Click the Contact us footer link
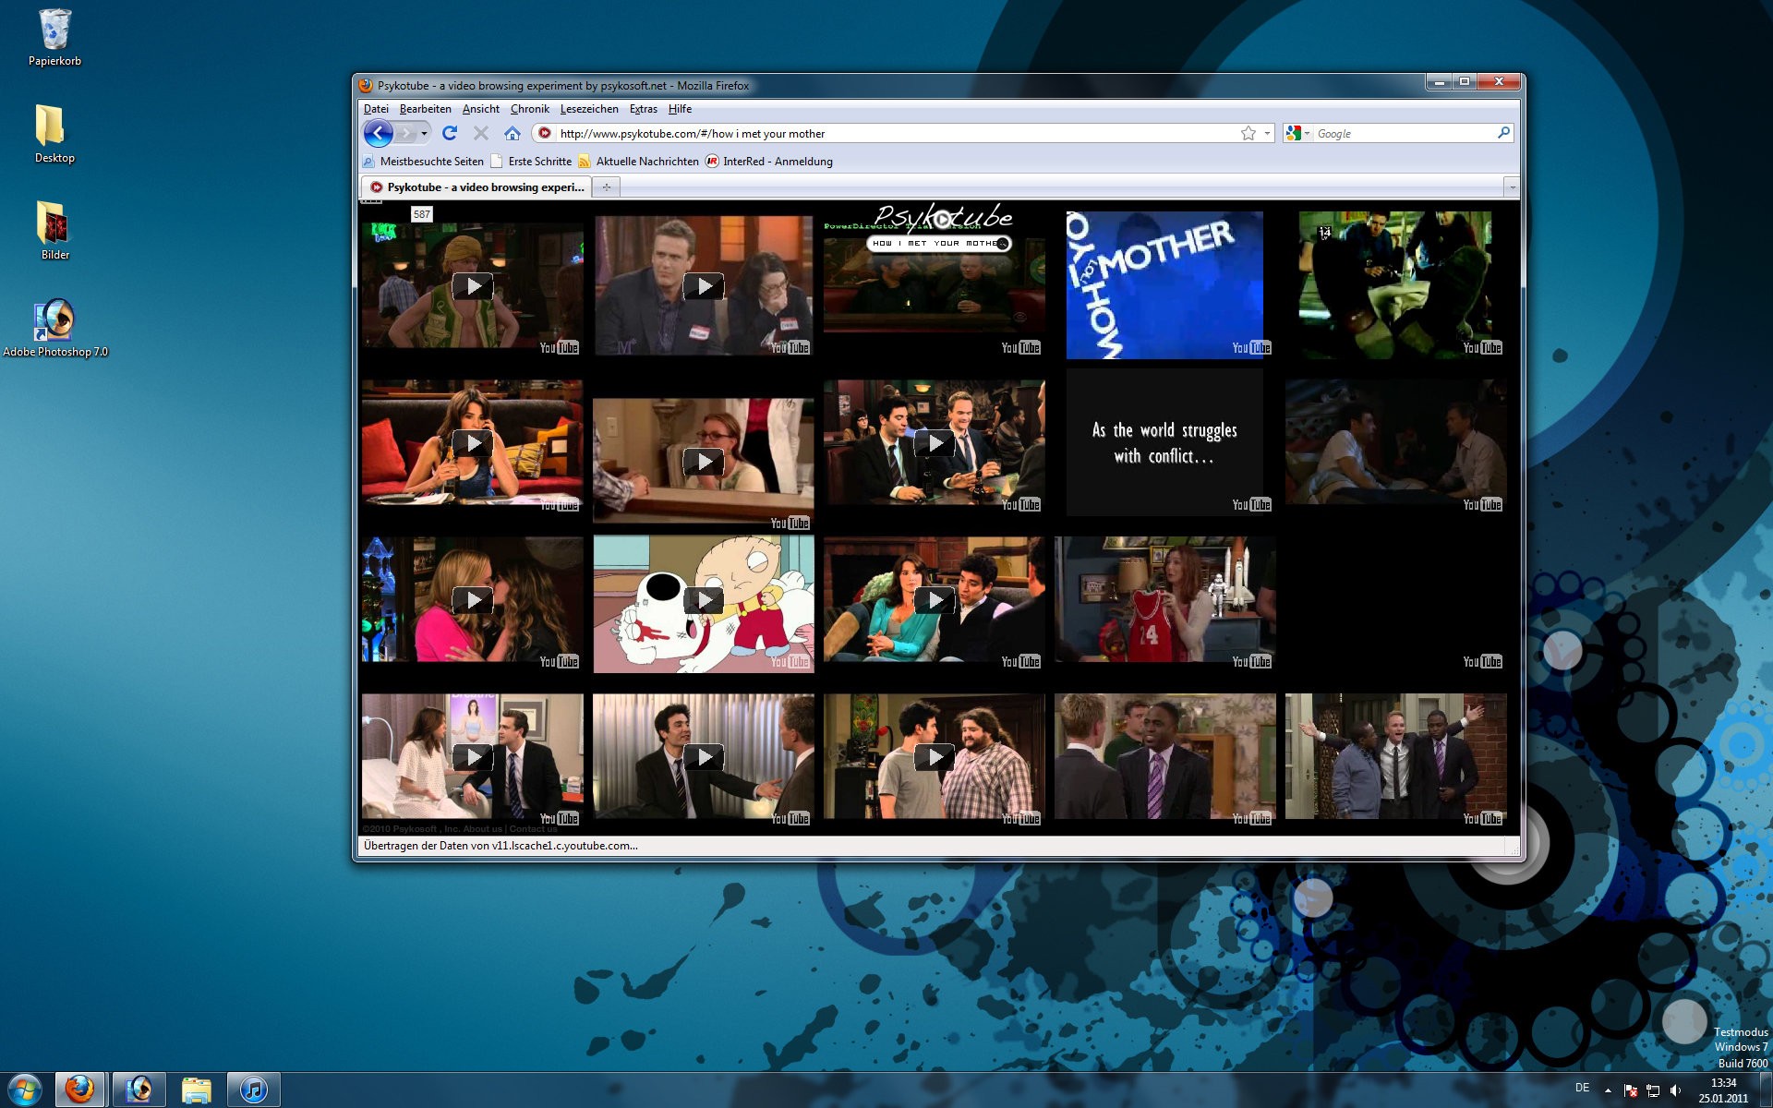 click(x=533, y=829)
